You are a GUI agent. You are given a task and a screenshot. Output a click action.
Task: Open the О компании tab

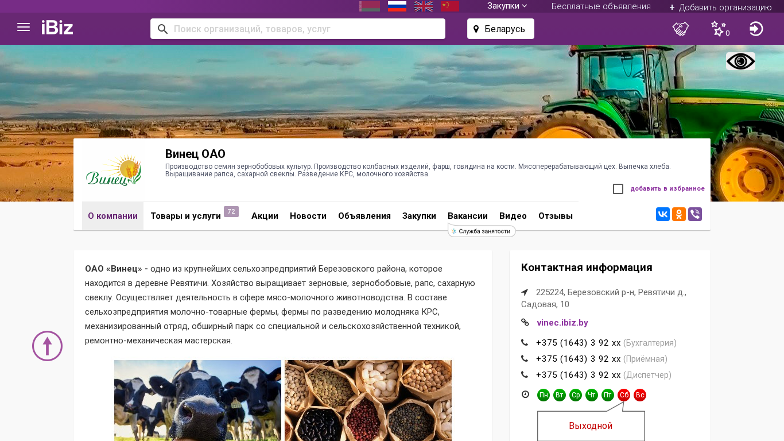112,216
